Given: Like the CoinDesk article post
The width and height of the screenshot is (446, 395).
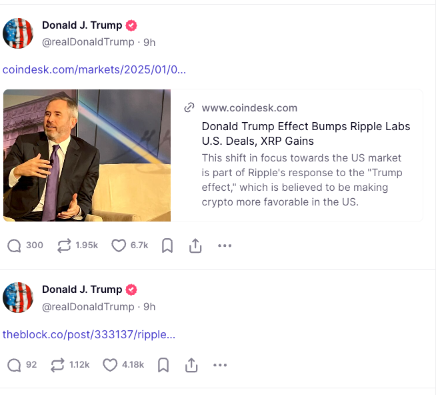Looking at the screenshot, I should [119, 246].
